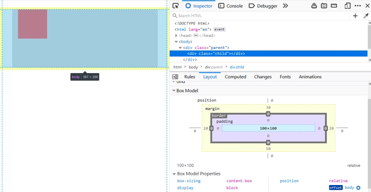Screen dimensions: 371x192
Task: Collapse the Box Model Properties section
Action: click(x=174, y=174)
